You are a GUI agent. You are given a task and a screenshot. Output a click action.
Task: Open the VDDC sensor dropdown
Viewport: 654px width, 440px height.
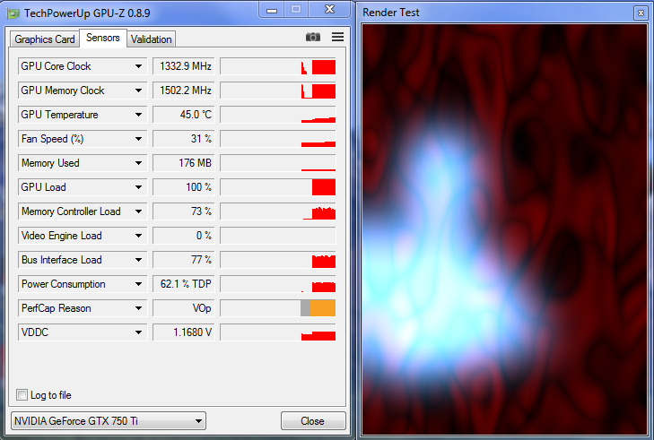(138, 332)
